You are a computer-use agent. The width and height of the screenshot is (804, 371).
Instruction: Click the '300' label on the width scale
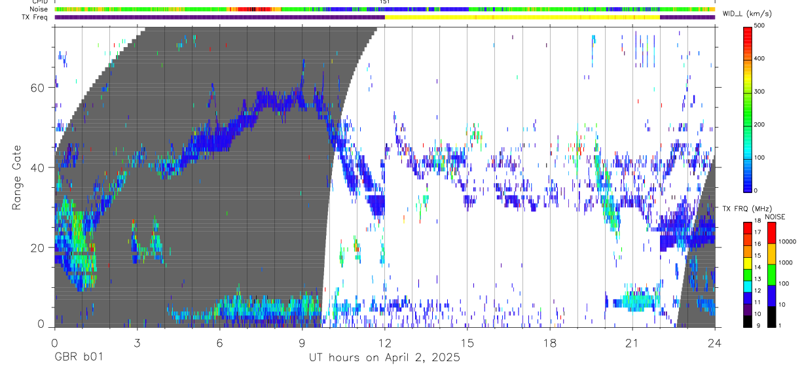click(x=760, y=92)
